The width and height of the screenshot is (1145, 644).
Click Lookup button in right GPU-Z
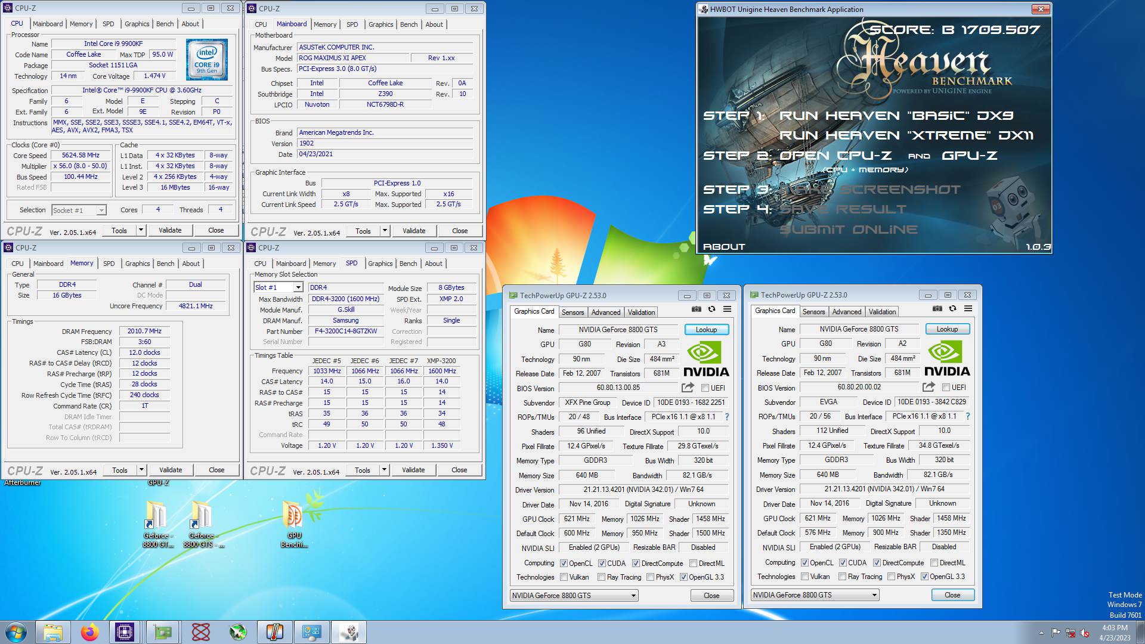click(x=947, y=329)
